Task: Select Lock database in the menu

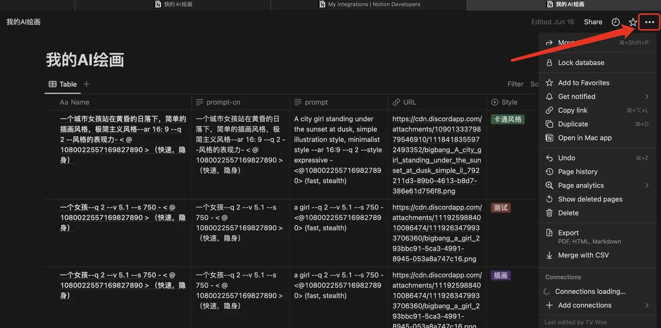Action: 581,63
